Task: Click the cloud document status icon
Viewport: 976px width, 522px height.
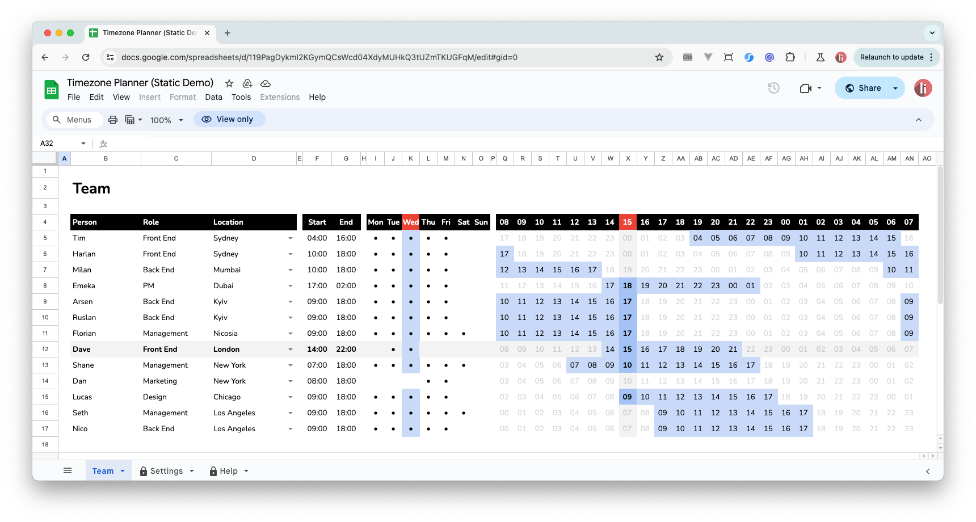Action: point(265,83)
